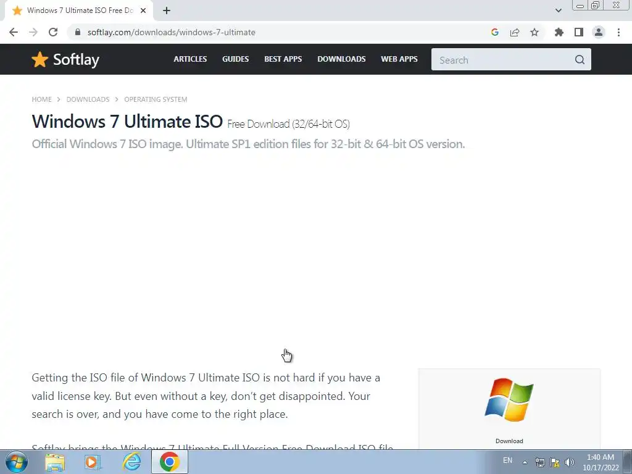Click the Chrome taskbar icon
Screen dimensions: 632x474
(x=170, y=462)
